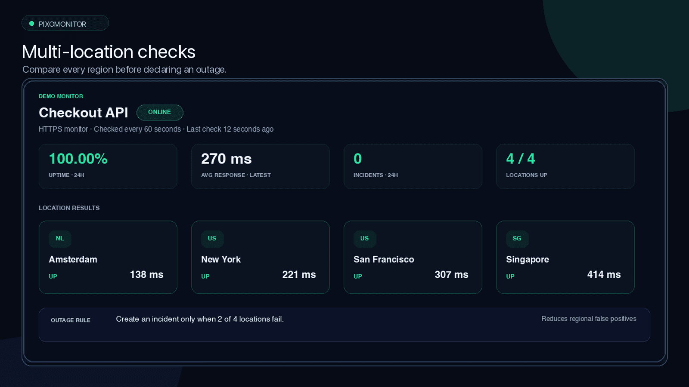Screen dimensions: 689x387
Task: Click the DEMO MONITOR label
Action: pos(61,96)
